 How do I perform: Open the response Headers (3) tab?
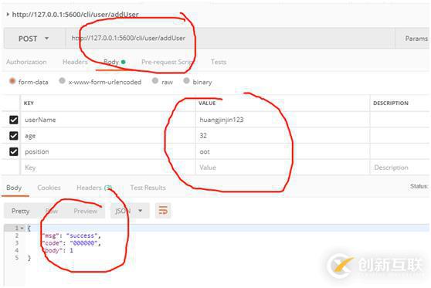(94, 188)
